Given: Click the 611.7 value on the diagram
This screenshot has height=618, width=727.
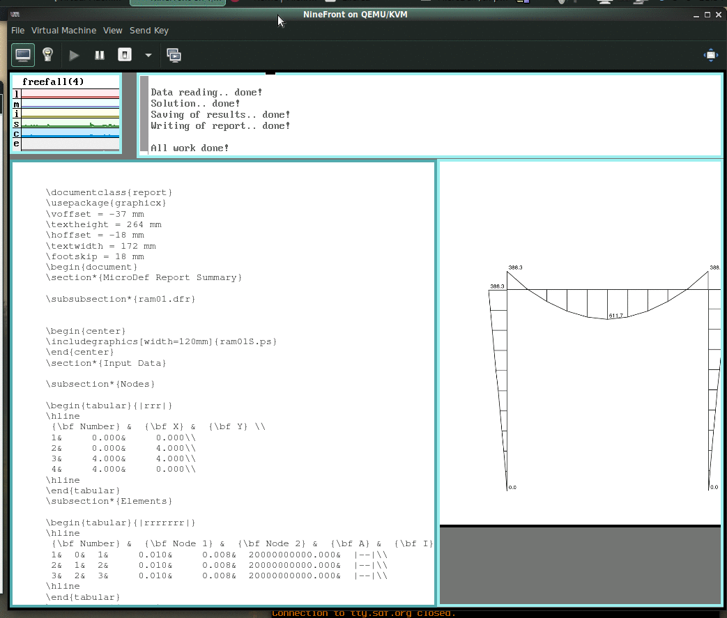Looking at the screenshot, I should tap(615, 316).
